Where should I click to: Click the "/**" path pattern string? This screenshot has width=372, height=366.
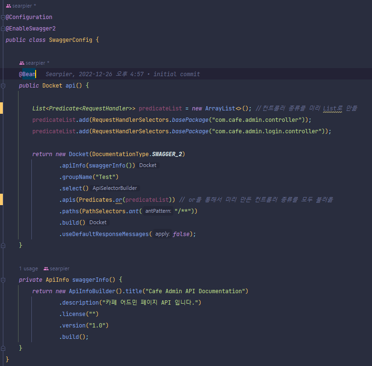[x=183, y=211]
